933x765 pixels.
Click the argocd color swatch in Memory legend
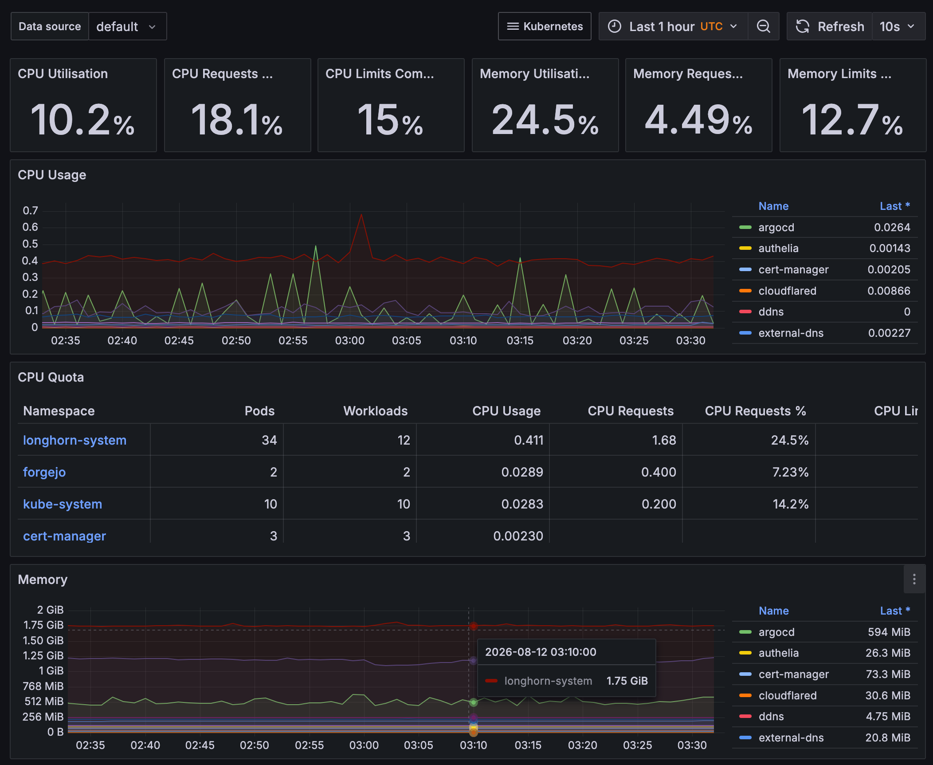[x=745, y=632]
